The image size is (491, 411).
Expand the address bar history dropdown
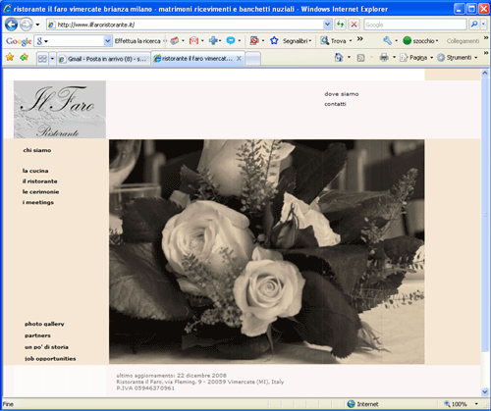coord(327,25)
